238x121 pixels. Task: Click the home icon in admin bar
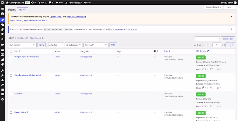(7, 3)
